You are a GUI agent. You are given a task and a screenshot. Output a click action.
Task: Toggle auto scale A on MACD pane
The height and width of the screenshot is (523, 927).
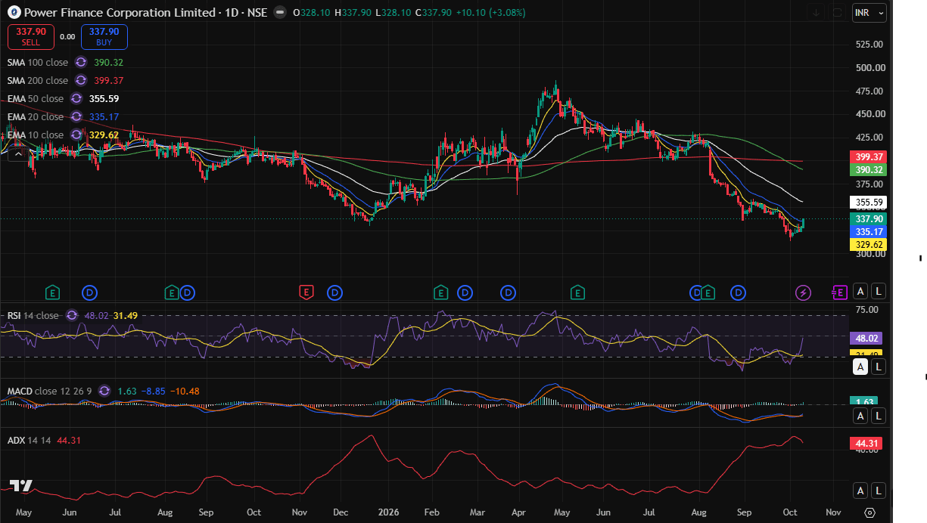(x=860, y=416)
